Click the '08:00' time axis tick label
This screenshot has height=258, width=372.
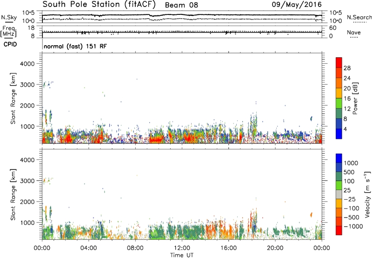(x=135, y=248)
